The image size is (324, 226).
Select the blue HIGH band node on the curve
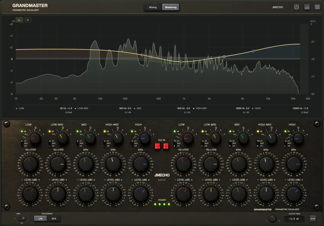[x=253, y=51]
